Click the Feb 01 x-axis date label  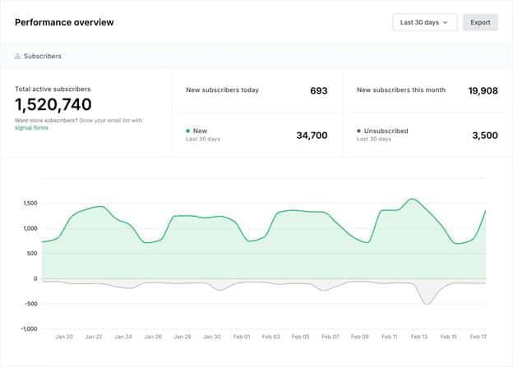(242, 337)
